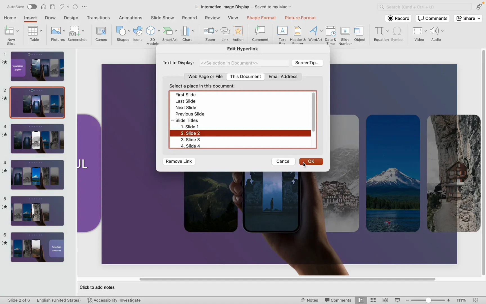Open Picture Format ribbon tab
This screenshot has height=304, width=486.
click(300, 18)
